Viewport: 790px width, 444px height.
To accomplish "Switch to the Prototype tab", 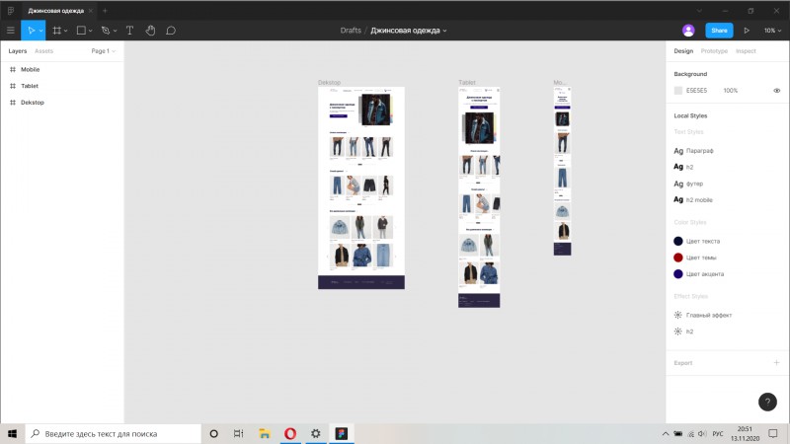I will point(714,51).
